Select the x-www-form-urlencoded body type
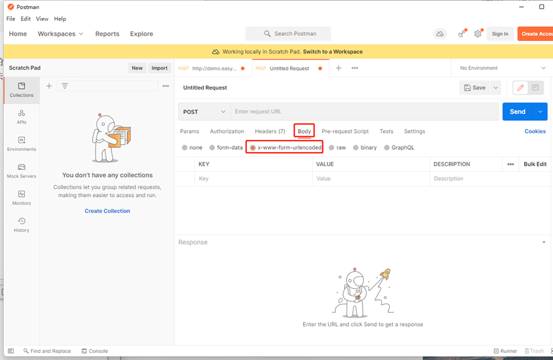 [286, 148]
